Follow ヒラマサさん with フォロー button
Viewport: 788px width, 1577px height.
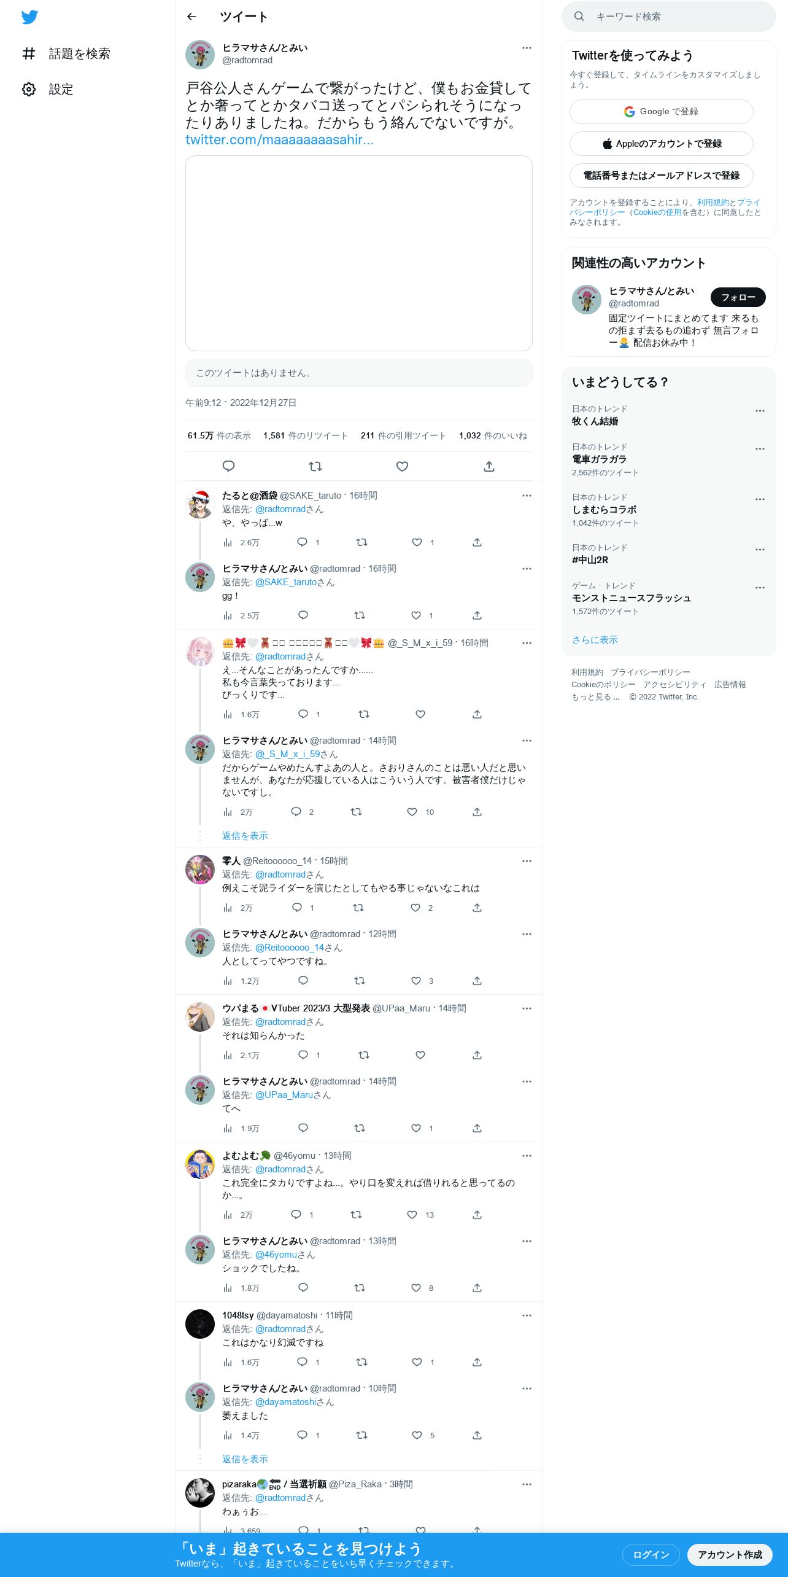pyautogui.click(x=738, y=297)
